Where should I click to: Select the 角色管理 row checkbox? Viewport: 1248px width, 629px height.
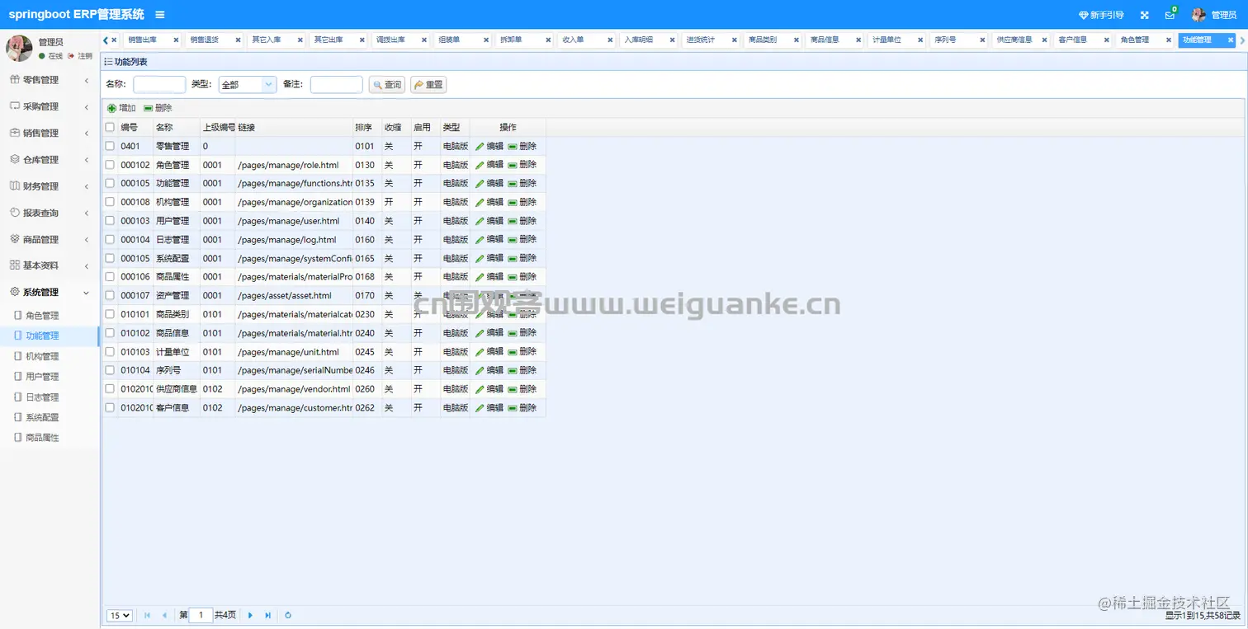pyautogui.click(x=110, y=165)
